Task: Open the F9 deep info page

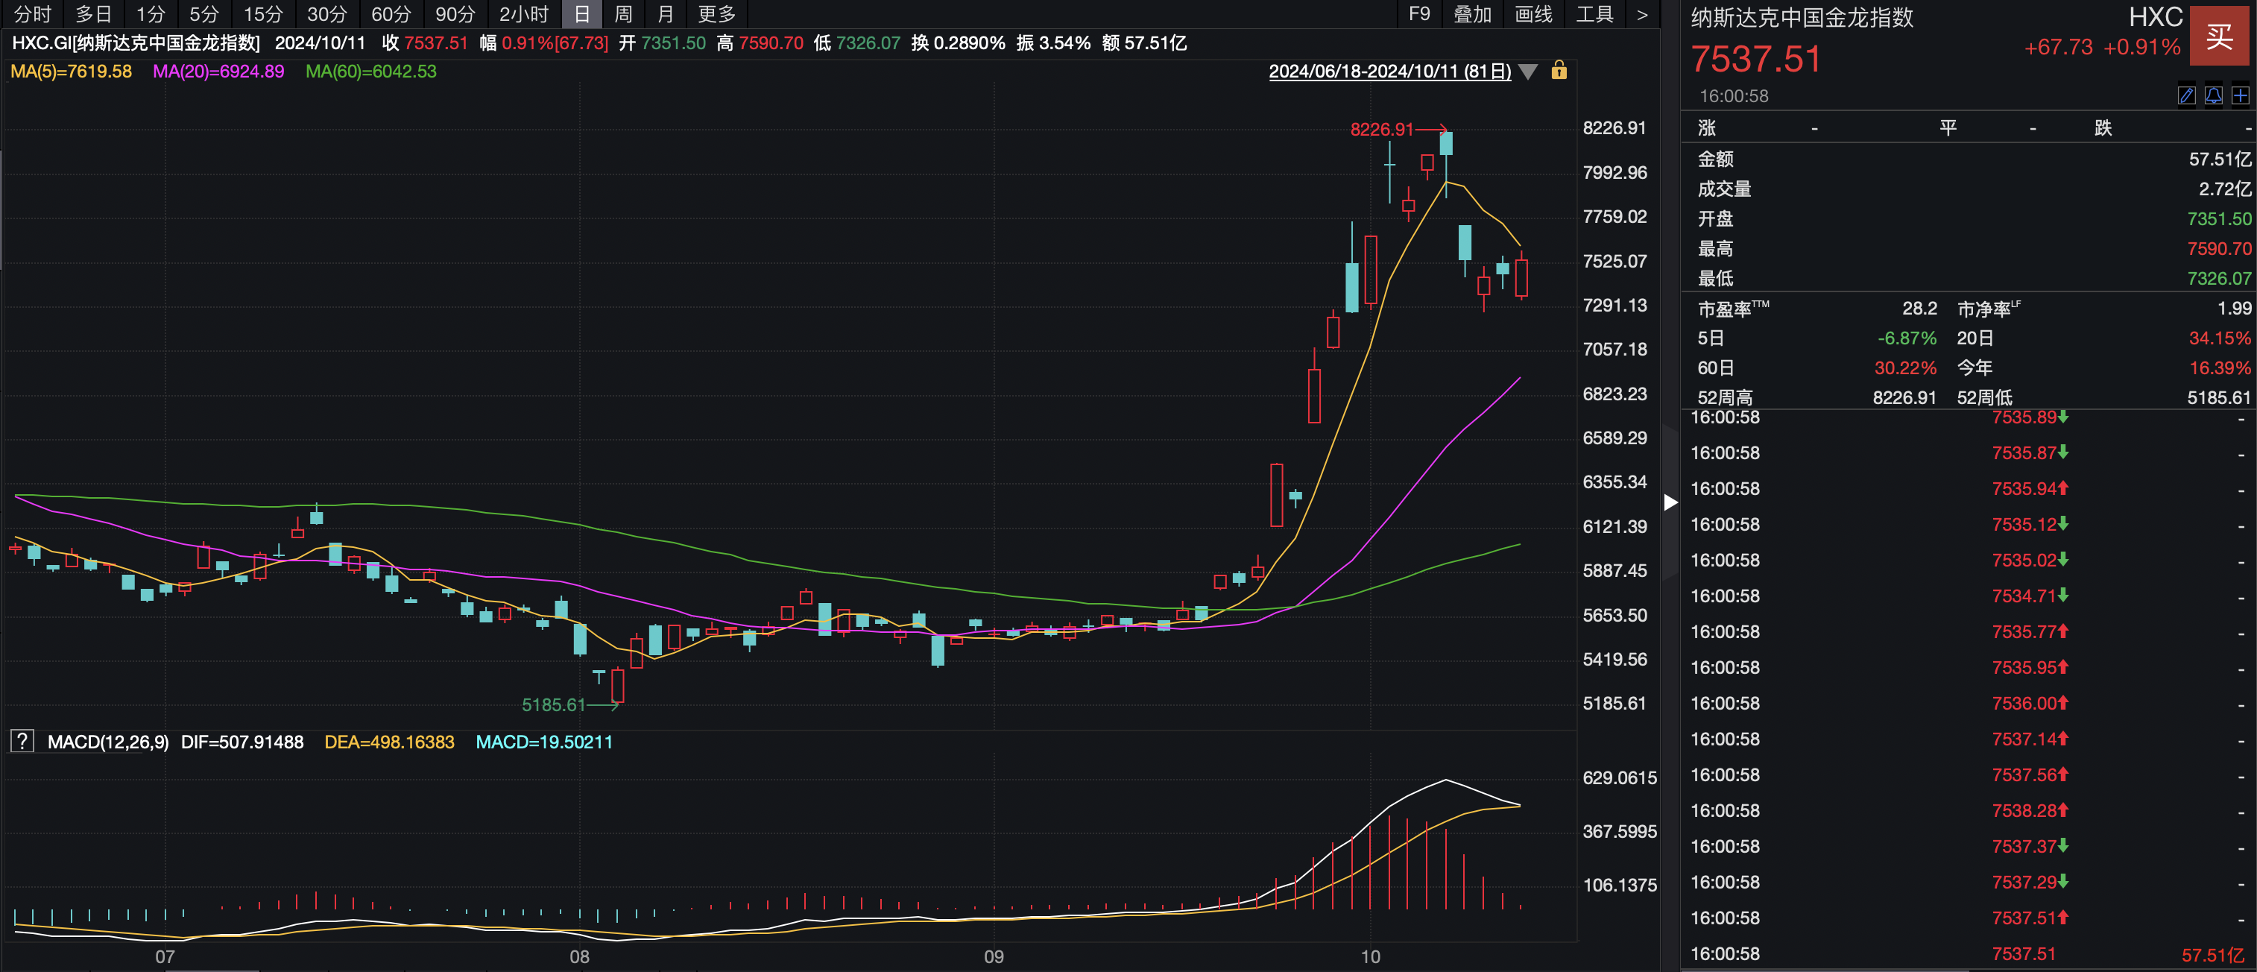Action: coord(1418,14)
